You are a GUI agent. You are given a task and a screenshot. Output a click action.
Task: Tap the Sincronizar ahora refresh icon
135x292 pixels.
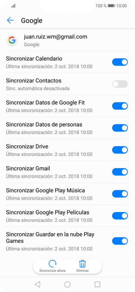[52, 264]
